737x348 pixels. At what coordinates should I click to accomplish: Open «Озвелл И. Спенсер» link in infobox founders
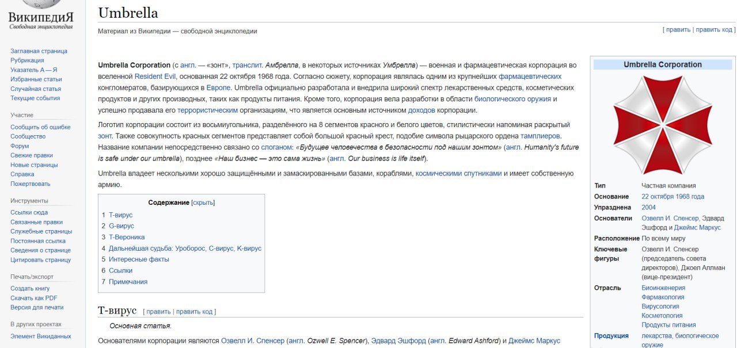pos(670,219)
